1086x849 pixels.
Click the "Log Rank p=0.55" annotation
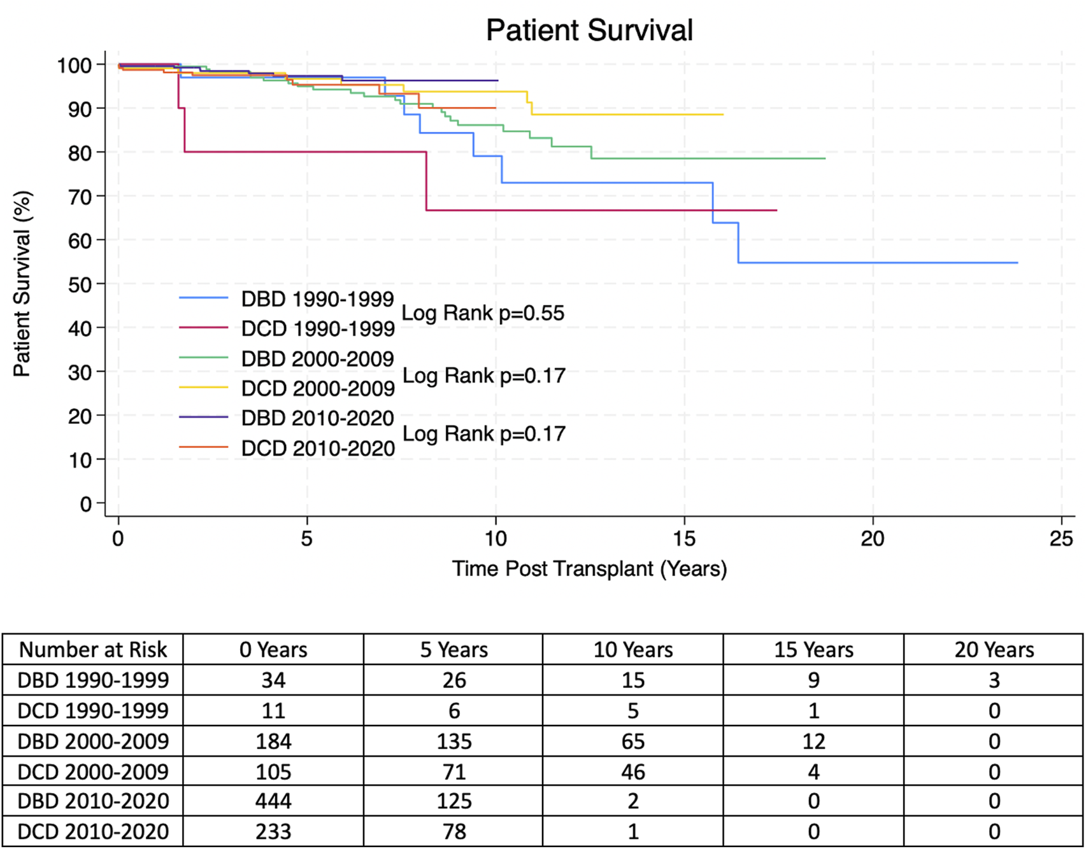[x=483, y=313]
